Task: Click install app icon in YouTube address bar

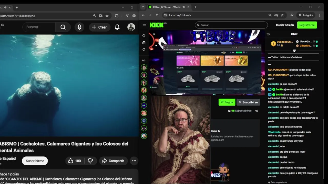Action: coord(101,16)
